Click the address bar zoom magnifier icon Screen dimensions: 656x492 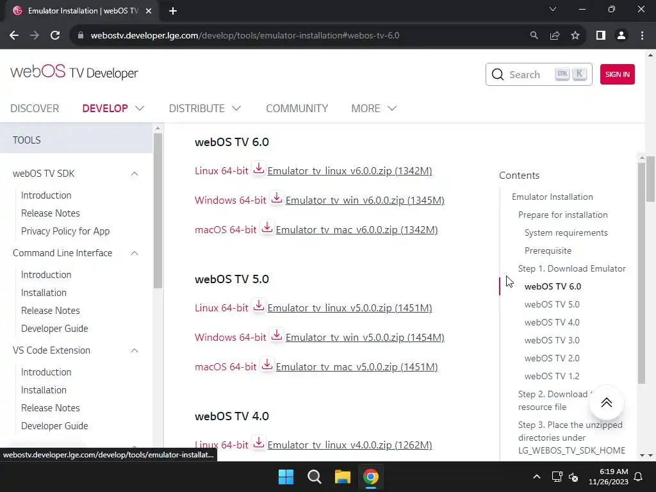tap(534, 36)
